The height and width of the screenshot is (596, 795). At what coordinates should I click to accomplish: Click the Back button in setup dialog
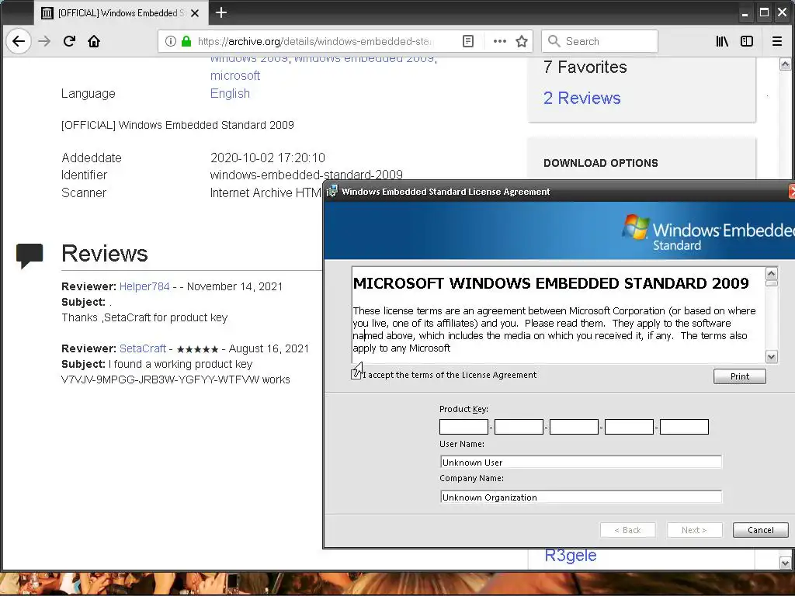[x=627, y=529]
